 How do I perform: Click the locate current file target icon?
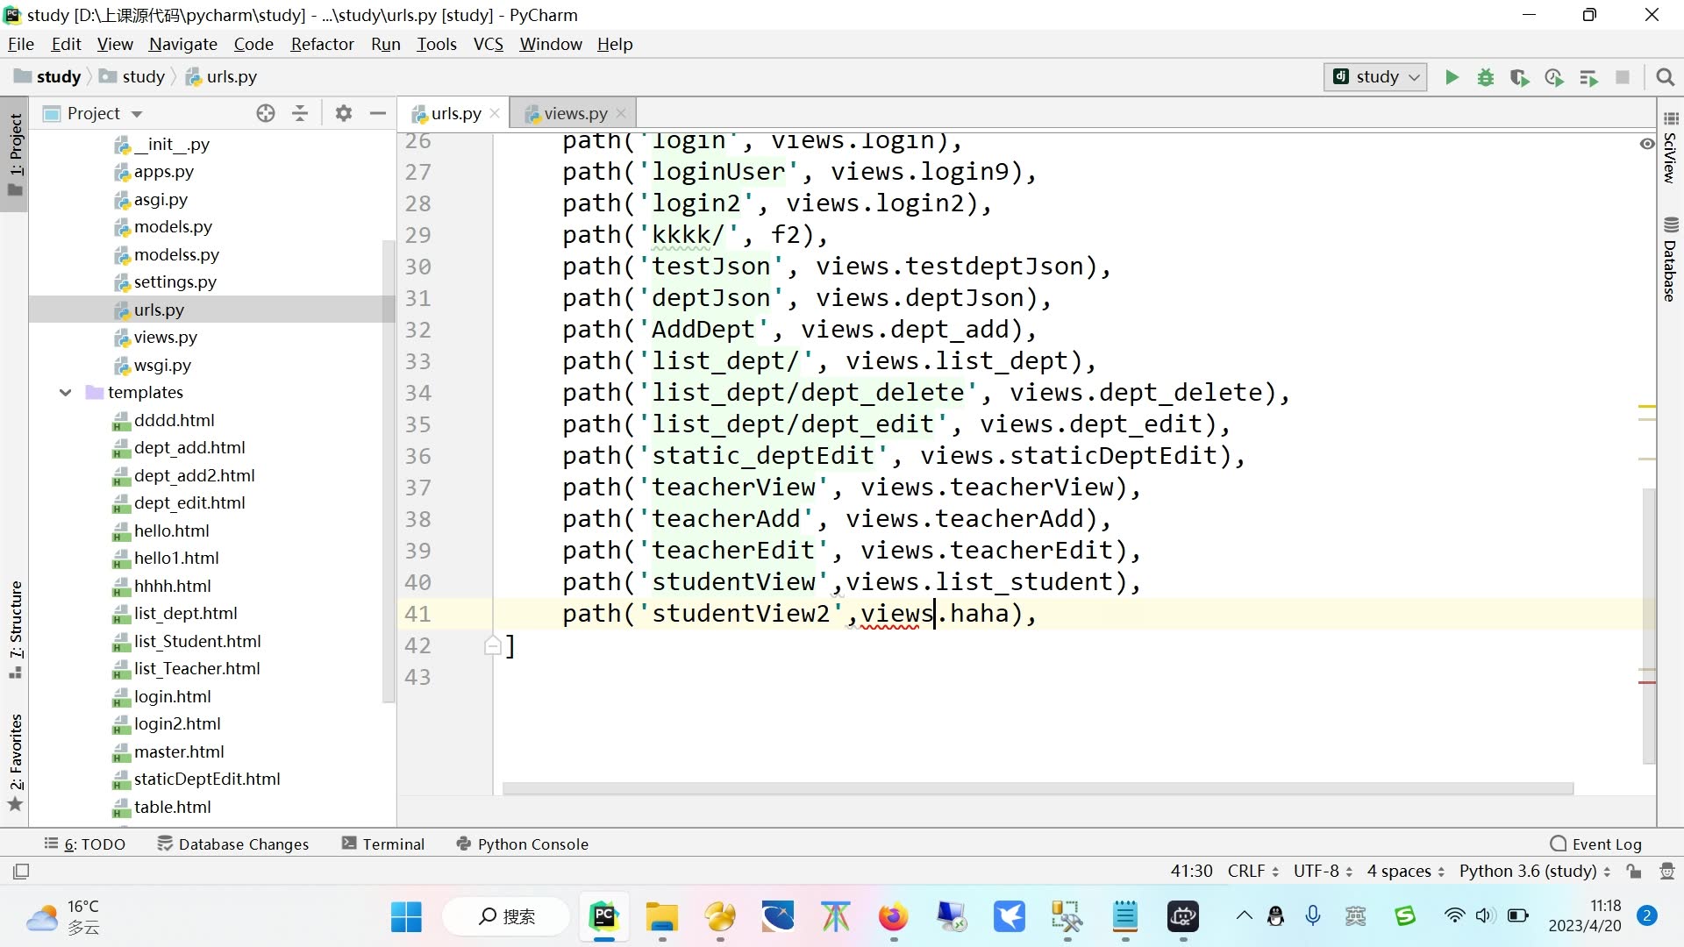tap(266, 113)
